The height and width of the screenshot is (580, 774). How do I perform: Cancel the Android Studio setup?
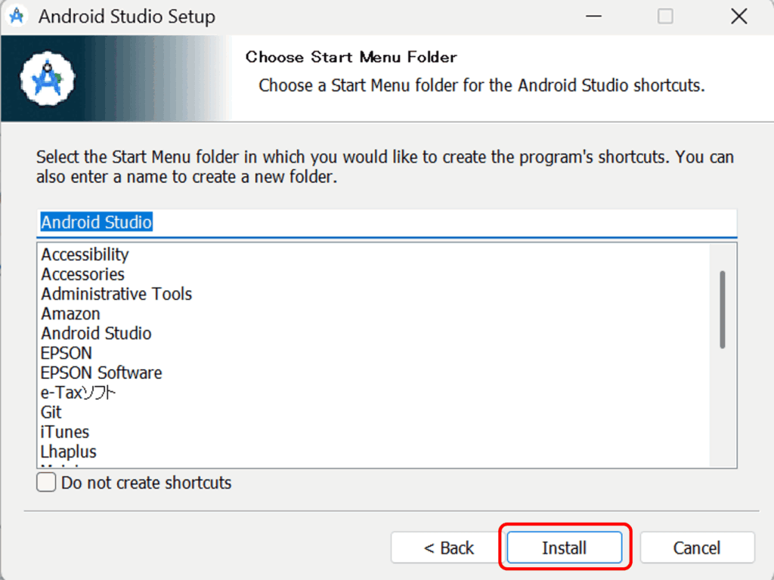[x=697, y=548]
